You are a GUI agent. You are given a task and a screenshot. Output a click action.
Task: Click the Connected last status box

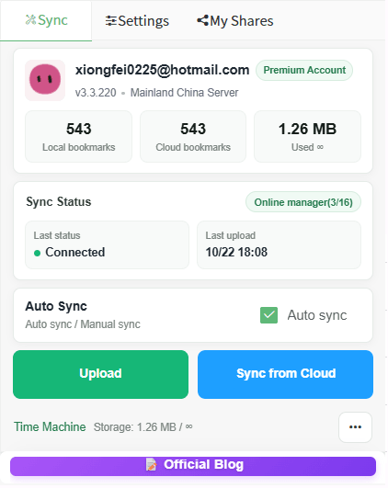[108, 245]
